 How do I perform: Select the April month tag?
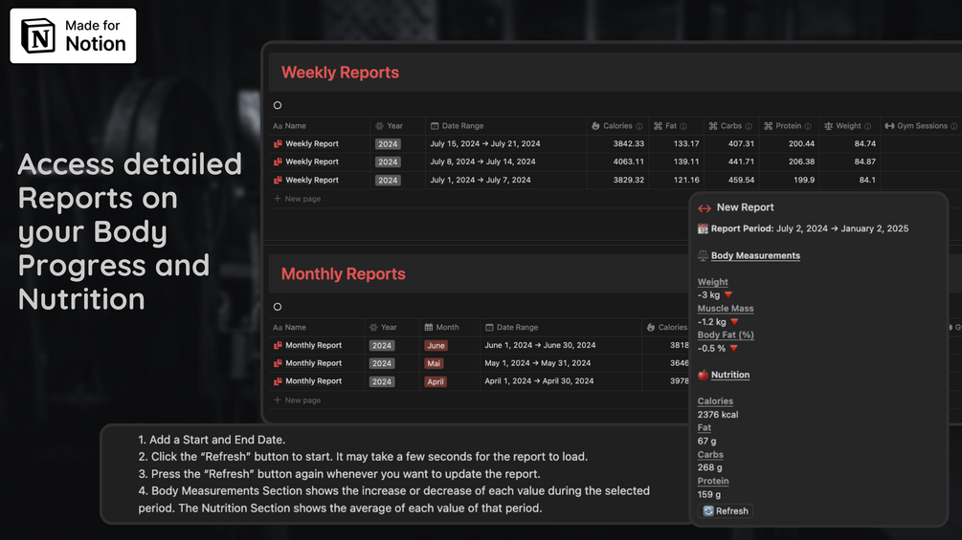tap(436, 381)
